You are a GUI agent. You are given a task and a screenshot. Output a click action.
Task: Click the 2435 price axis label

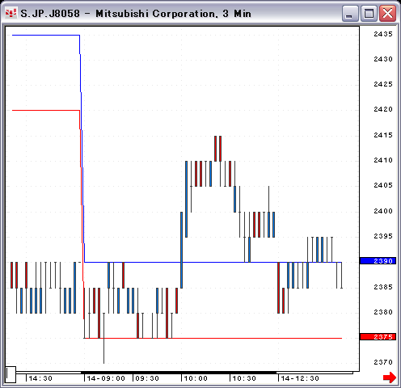pyautogui.click(x=383, y=34)
